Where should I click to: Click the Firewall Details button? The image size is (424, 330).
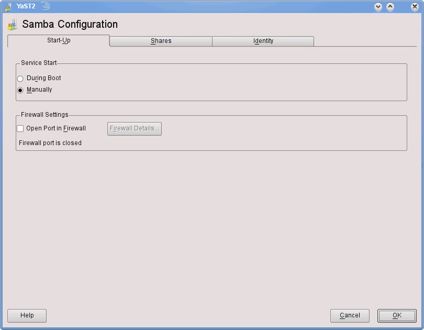click(x=135, y=129)
